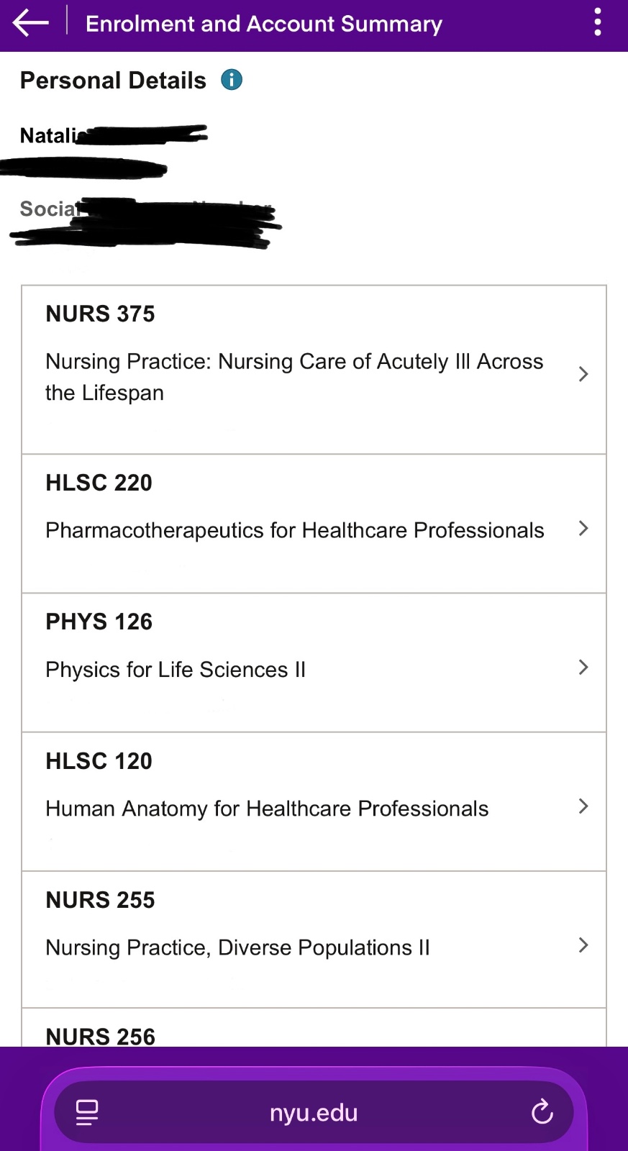Tap the Personal Details heading

click(113, 81)
